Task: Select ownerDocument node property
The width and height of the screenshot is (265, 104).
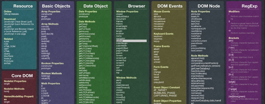Action: (199, 41)
